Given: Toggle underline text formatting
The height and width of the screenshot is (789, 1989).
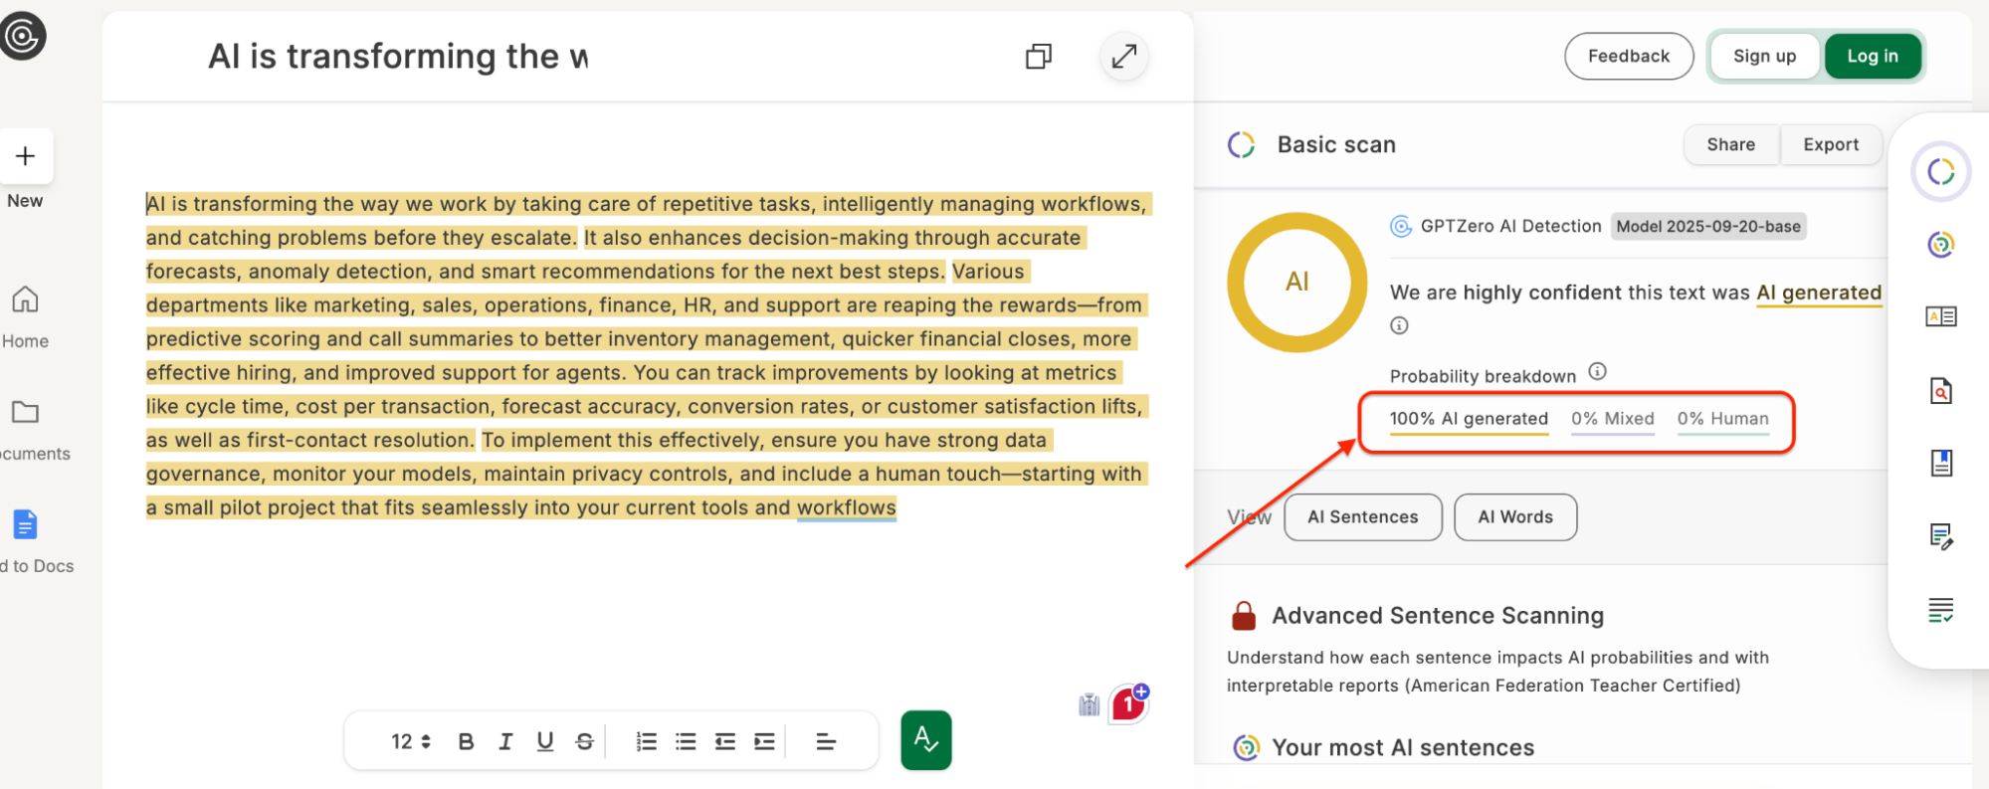Looking at the screenshot, I should tap(544, 741).
